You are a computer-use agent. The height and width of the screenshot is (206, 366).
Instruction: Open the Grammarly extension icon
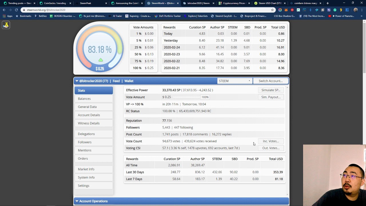[335, 10]
